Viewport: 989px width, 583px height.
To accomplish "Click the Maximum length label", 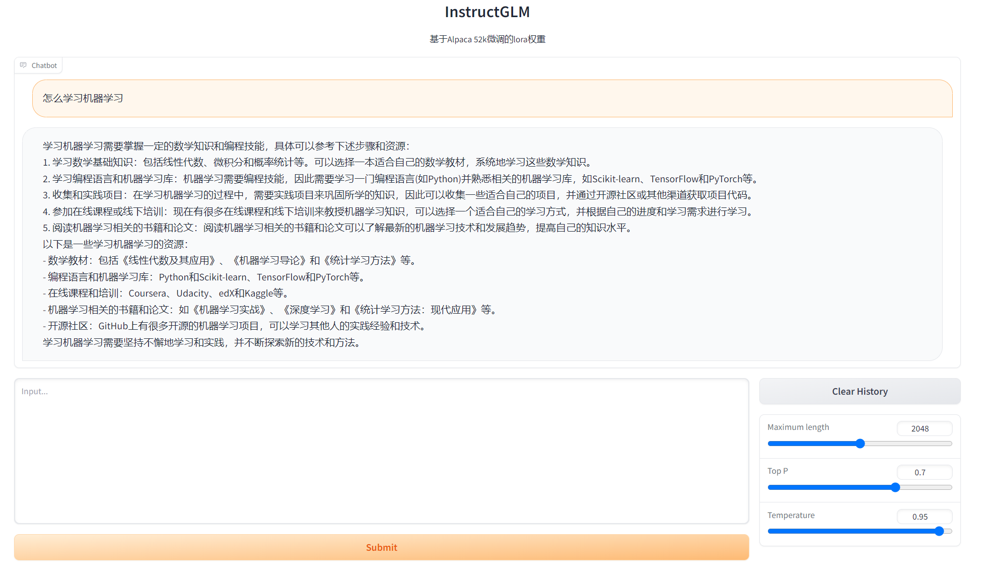I will (798, 427).
